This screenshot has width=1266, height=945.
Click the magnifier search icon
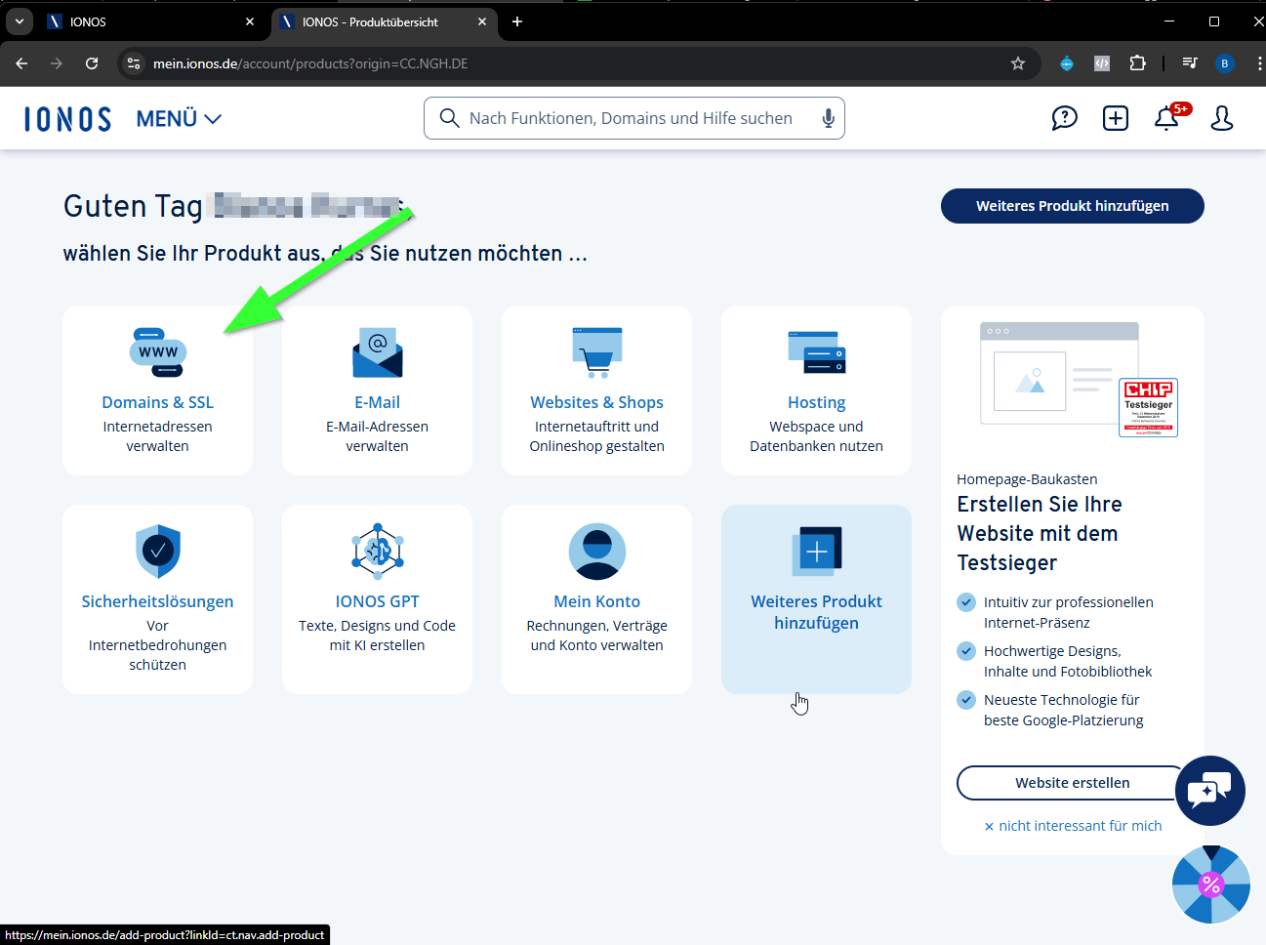coord(449,118)
